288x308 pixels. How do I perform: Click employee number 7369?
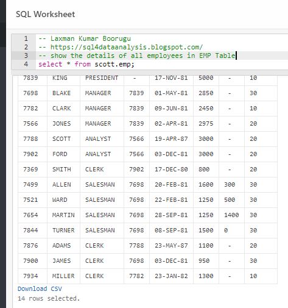point(30,170)
